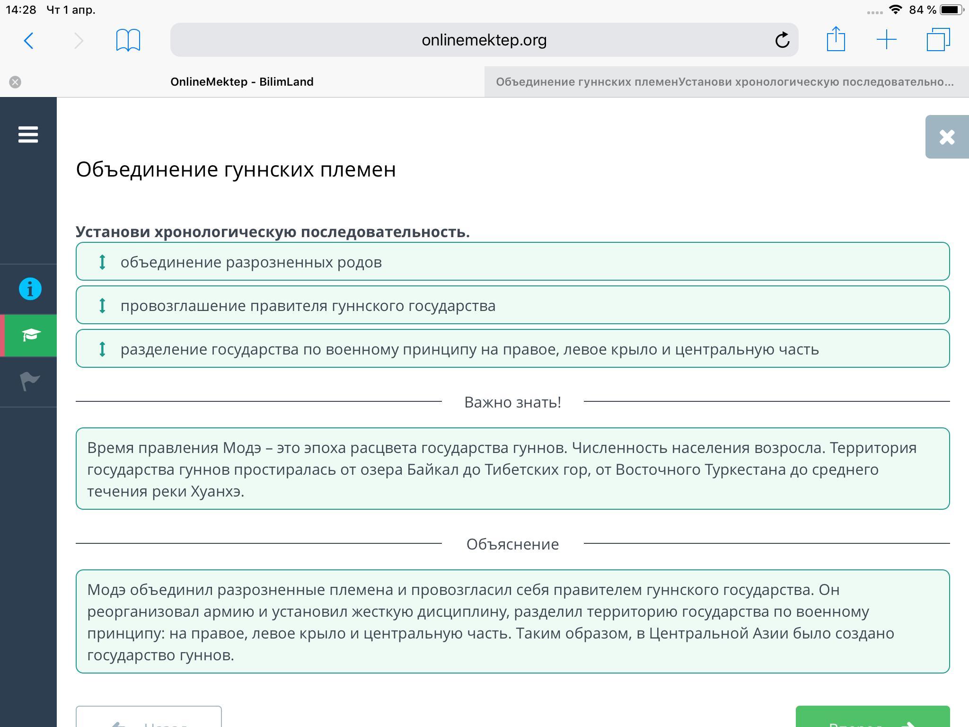Click the blue info icon in sidebar
This screenshot has height=727, width=969.
pos(30,289)
